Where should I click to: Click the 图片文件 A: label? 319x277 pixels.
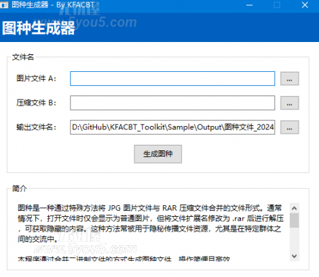click(x=36, y=79)
